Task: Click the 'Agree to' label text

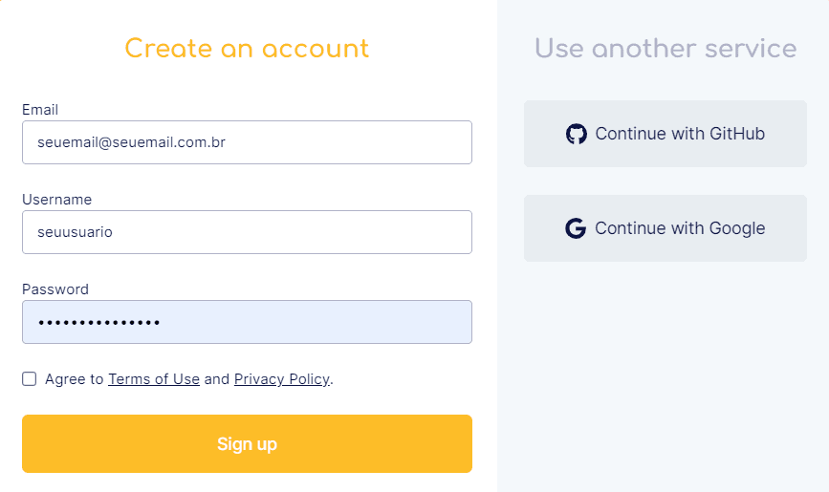Action: click(74, 379)
